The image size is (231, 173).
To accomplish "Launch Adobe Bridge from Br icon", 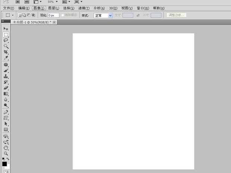I will pos(18,2).
